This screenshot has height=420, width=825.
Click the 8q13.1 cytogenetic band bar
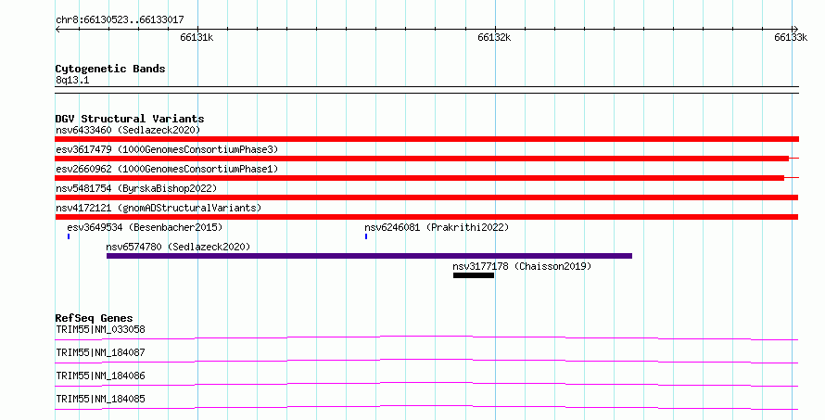(426, 90)
